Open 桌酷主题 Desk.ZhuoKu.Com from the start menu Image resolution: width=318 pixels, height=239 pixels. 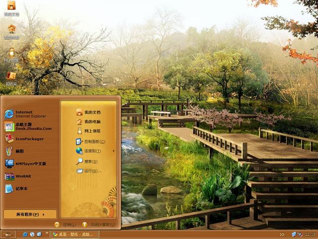tap(28, 126)
